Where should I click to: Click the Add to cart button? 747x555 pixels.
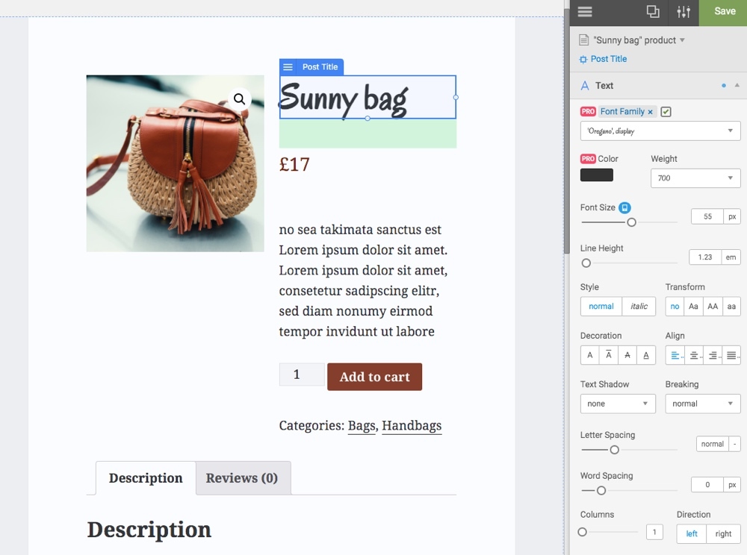[374, 377]
